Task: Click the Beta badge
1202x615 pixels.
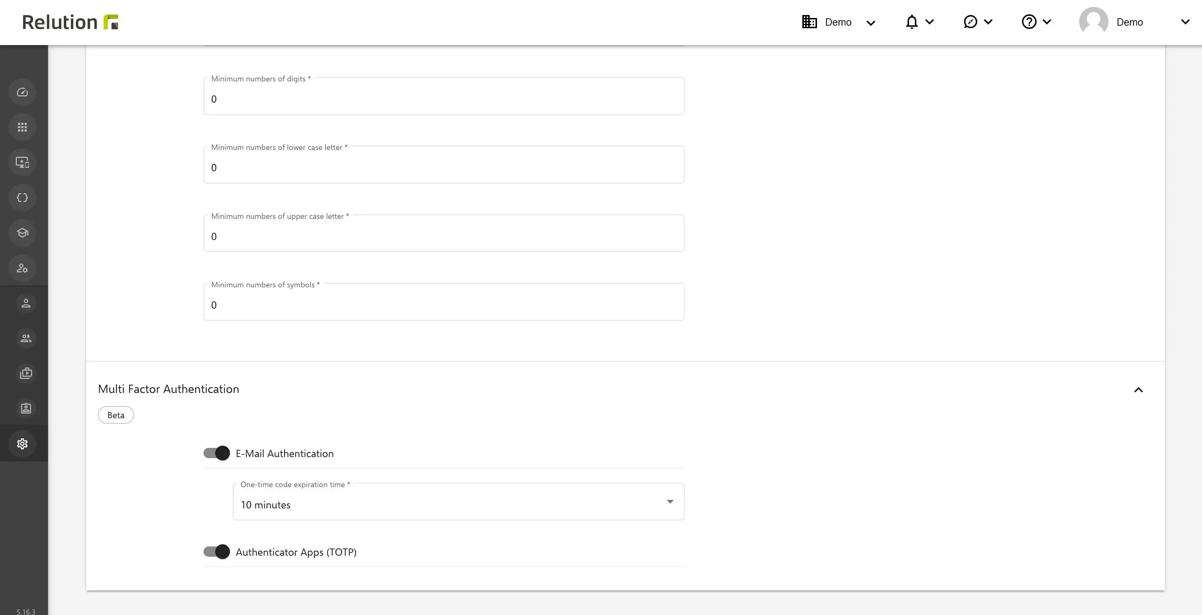Action: click(116, 415)
